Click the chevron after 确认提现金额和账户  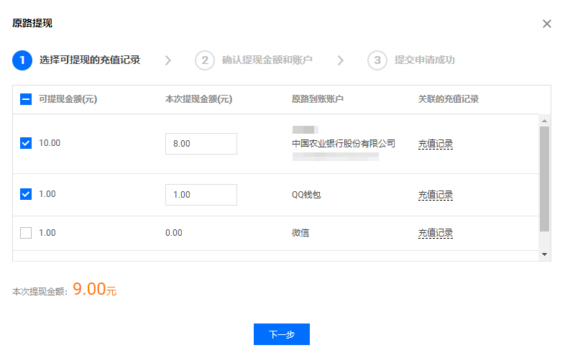click(x=341, y=60)
